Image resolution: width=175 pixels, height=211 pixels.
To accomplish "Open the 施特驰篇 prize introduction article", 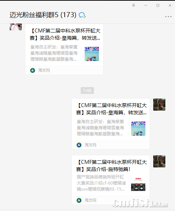I will click(111, 180).
